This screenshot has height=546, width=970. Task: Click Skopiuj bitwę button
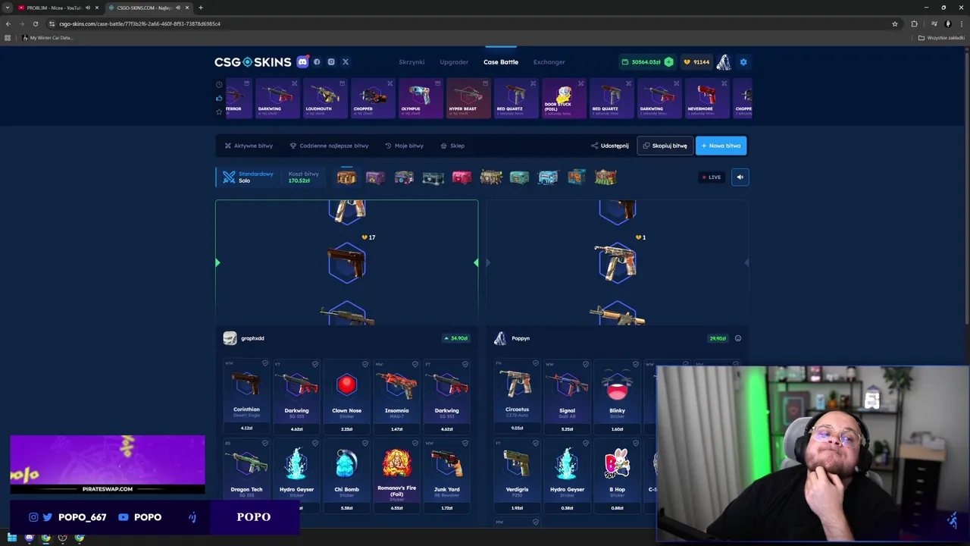click(x=665, y=146)
